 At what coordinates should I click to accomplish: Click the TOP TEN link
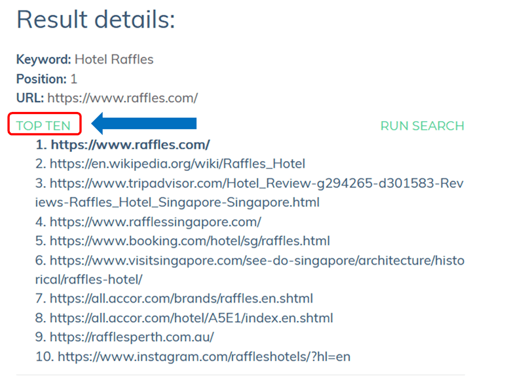click(43, 125)
